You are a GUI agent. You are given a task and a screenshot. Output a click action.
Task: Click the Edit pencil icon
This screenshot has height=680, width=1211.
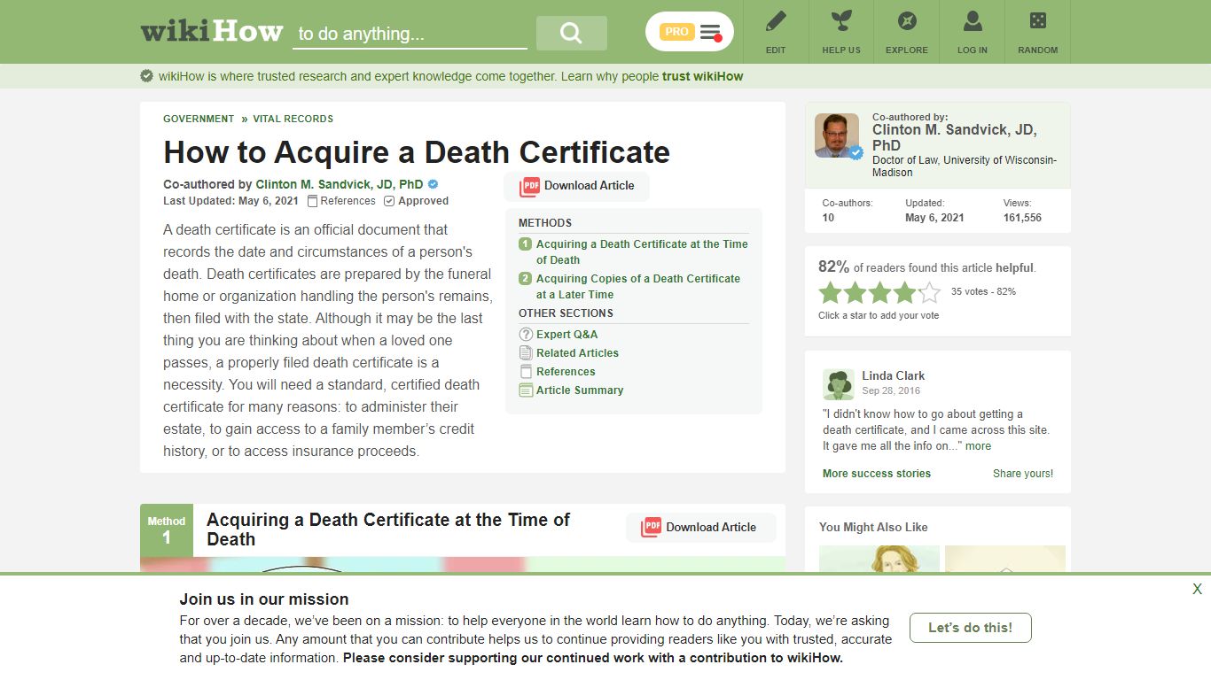click(776, 21)
